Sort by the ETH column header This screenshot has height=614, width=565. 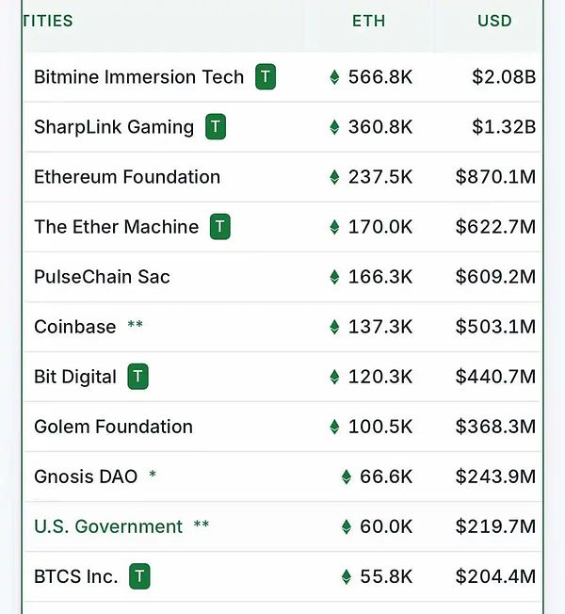pyautogui.click(x=368, y=21)
